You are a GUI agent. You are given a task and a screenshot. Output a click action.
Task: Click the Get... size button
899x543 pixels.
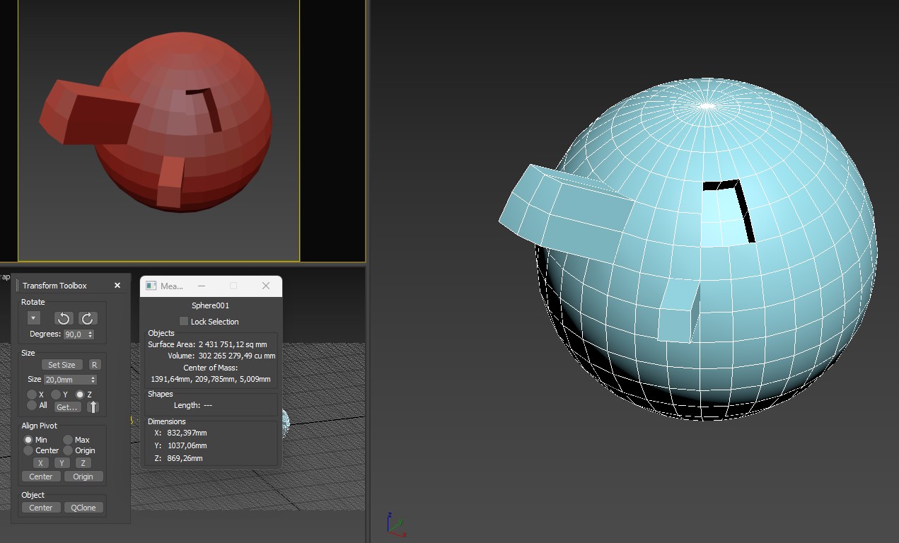(66, 407)
